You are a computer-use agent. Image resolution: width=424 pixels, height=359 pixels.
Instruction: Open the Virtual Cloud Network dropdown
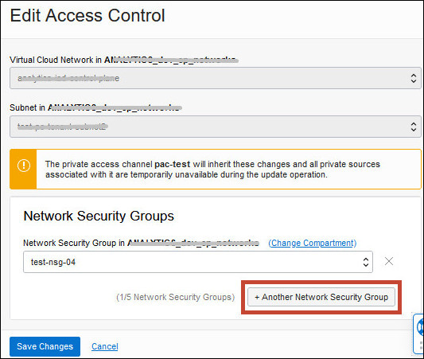click(x=216, y=78)
